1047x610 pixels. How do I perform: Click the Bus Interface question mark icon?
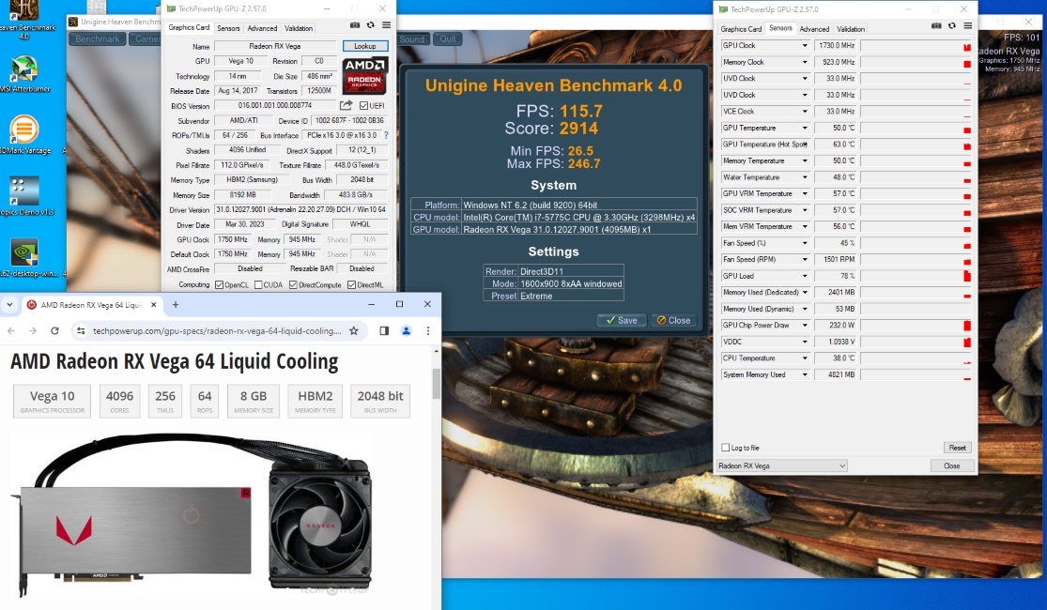tap(386, 135)
